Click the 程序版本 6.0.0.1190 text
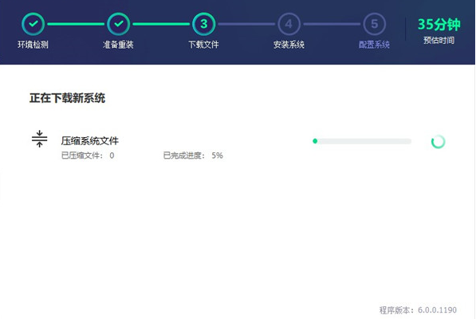The height and width of the screenshot is (319, 476). (418, 310)
